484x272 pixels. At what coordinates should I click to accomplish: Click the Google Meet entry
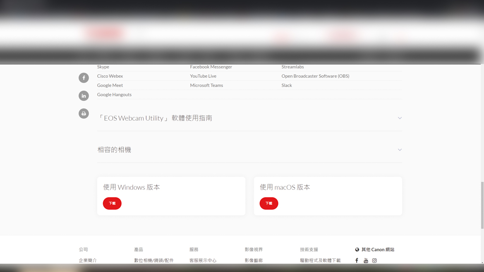coord(110,85)
